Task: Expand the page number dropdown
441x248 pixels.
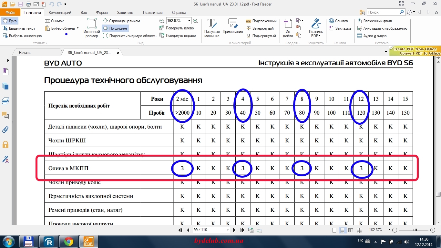Action: [x=228, y=230]
